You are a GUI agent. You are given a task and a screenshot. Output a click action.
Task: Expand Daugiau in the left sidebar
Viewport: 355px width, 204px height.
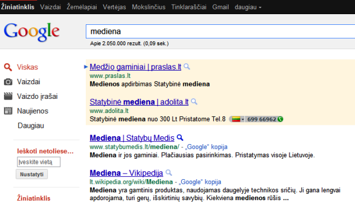31,125
